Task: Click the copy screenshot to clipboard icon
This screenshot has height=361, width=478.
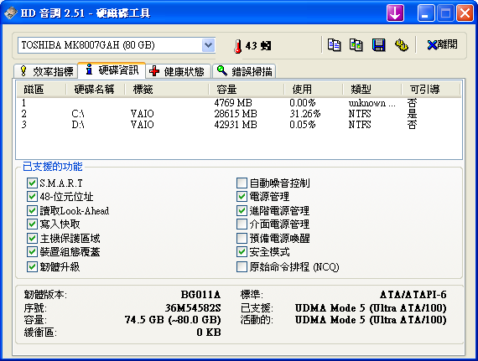Action: click(x=356, y=45)
